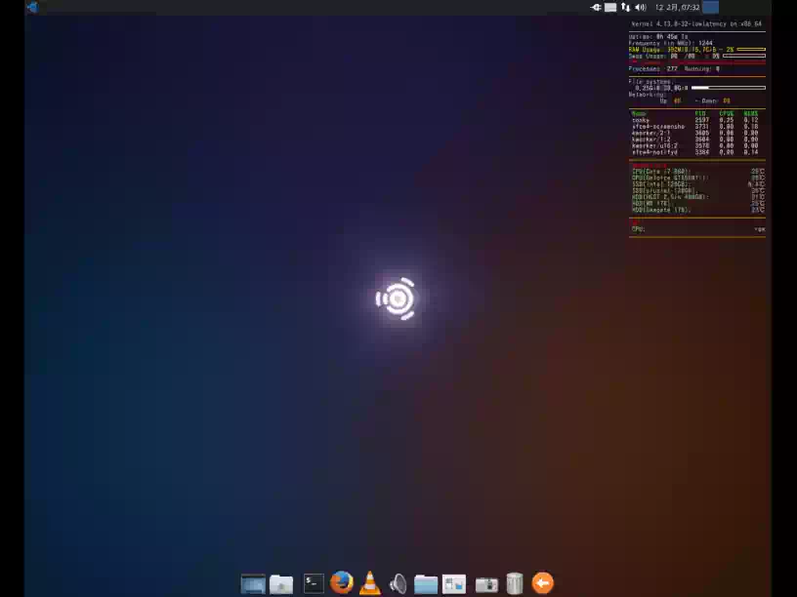Launch Firefox from the dock
The image size is (797, 597).
[342, 582]
